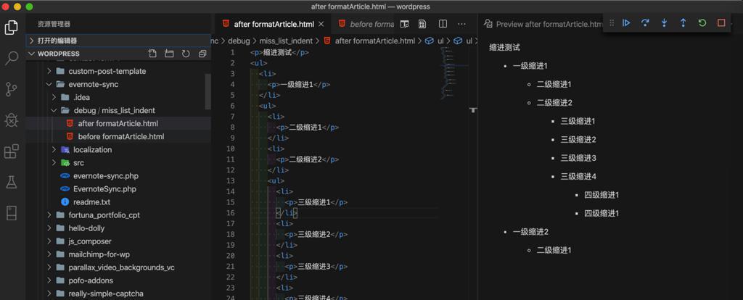Expand the parallax_video_backgrounds_vc folder
This screenshot has height=300, width=743.
coord(49,267)
